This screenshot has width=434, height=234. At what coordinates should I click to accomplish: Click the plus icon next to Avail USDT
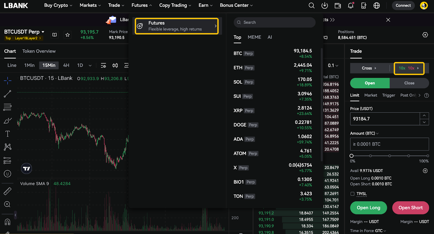click(x=425, y=171)
